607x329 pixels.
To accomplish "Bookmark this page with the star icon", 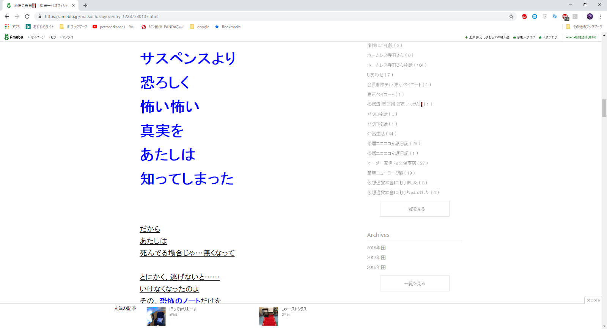I will coord(511,16).
